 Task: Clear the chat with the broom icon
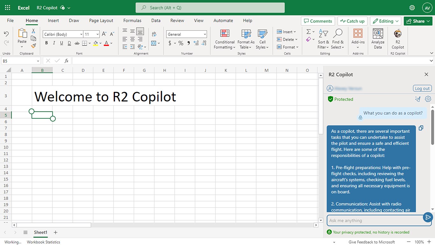point(418,99)
